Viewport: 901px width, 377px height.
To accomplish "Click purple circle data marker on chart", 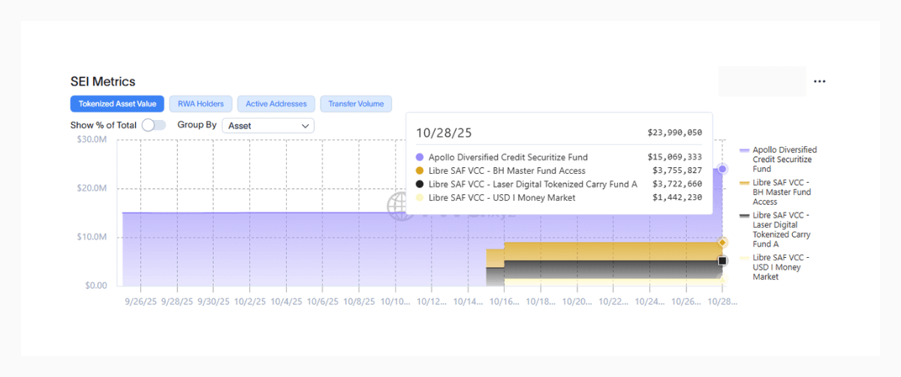I will [722, 169].
